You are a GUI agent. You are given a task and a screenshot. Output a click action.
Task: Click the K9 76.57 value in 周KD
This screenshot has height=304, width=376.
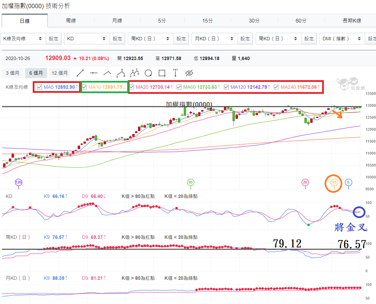(x=58, y=237)
